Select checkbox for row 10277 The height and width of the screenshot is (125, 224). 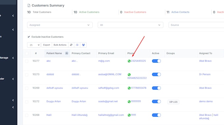pyautogui.click(x=27, y=61)
